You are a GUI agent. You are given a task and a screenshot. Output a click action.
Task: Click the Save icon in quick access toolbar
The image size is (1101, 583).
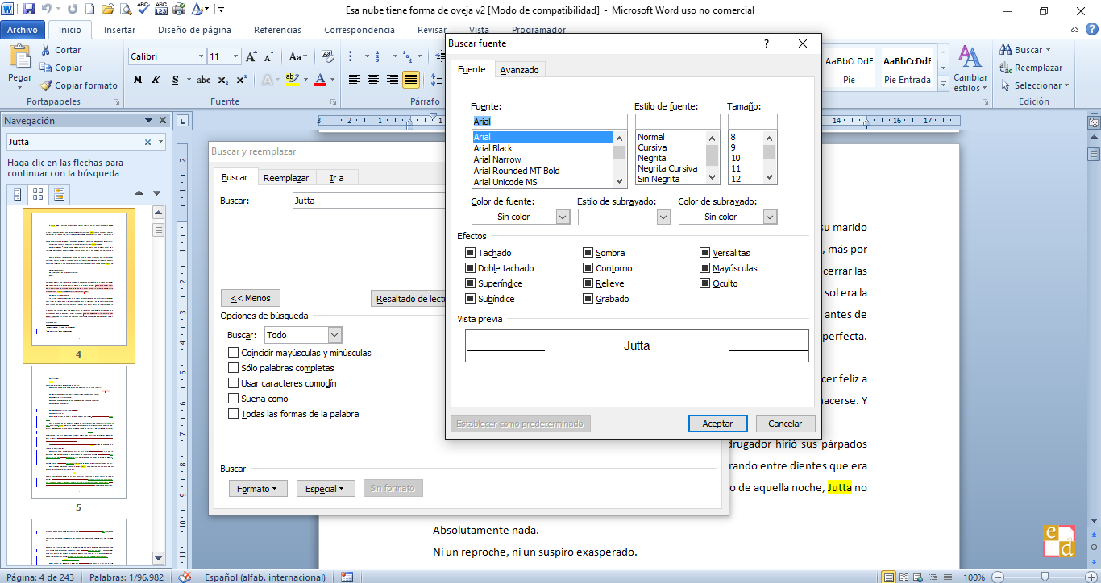coord(29,10)
